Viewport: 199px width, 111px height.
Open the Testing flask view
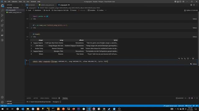click(x=2, y=30)
